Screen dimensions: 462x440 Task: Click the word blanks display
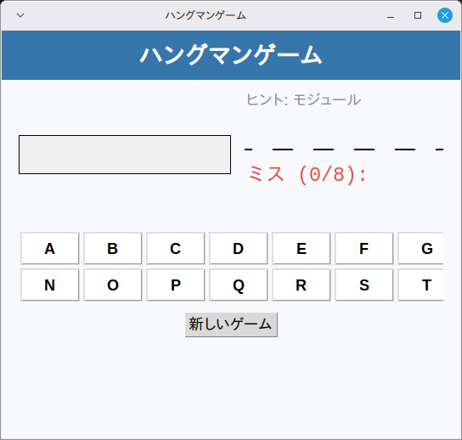click(344, 149)
